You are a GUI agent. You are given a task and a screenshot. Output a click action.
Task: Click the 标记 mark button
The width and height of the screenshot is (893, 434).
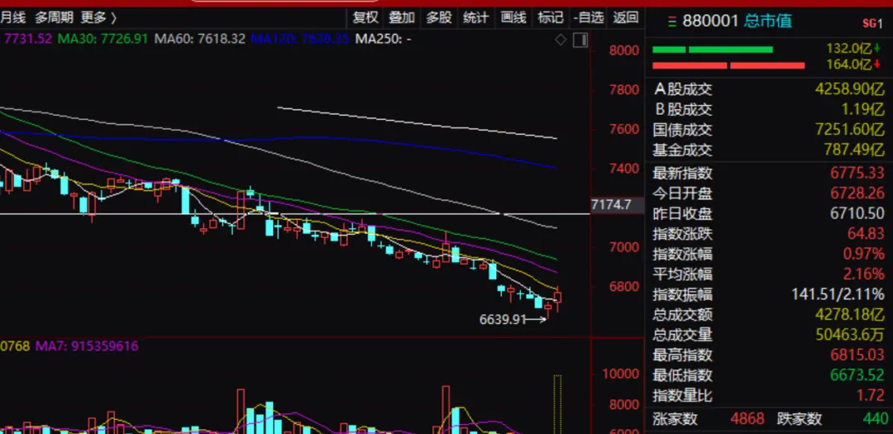pos(550,17)
